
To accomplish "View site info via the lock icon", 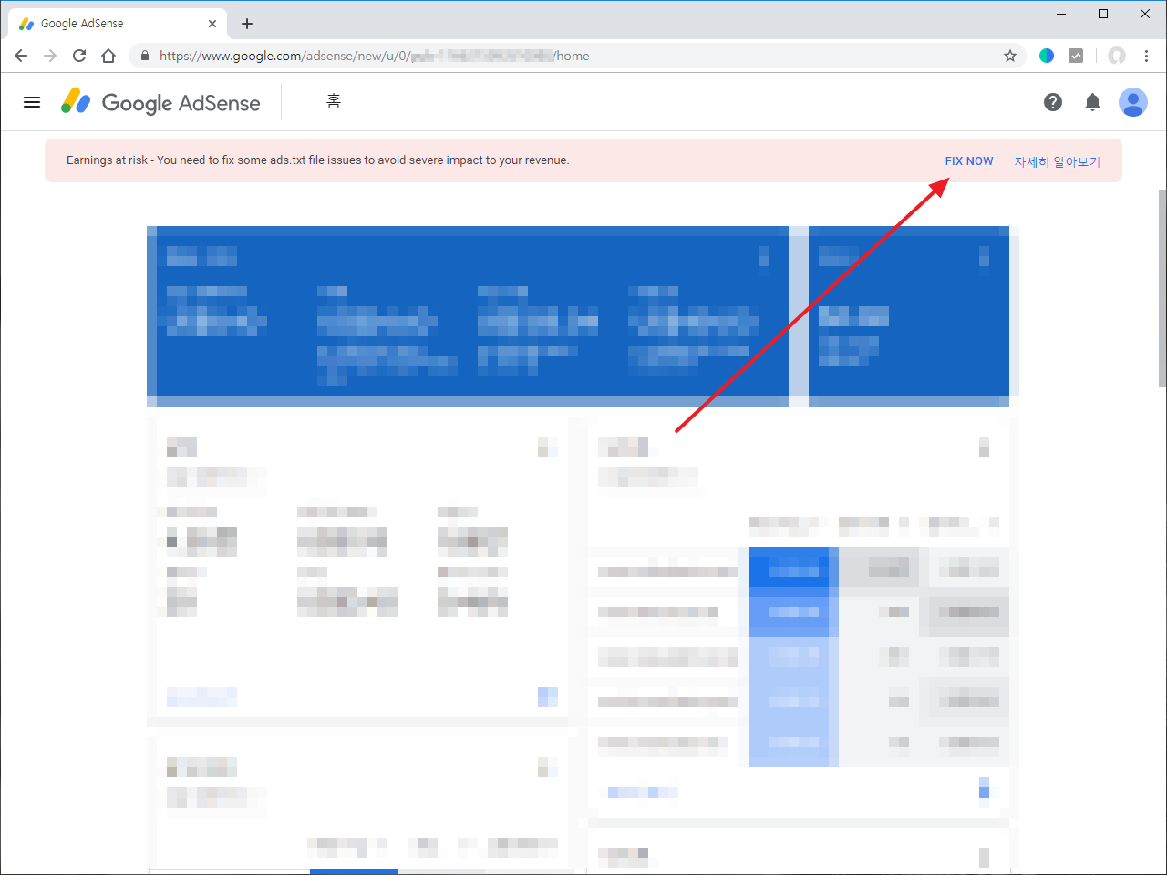I will tap(144, 56).
